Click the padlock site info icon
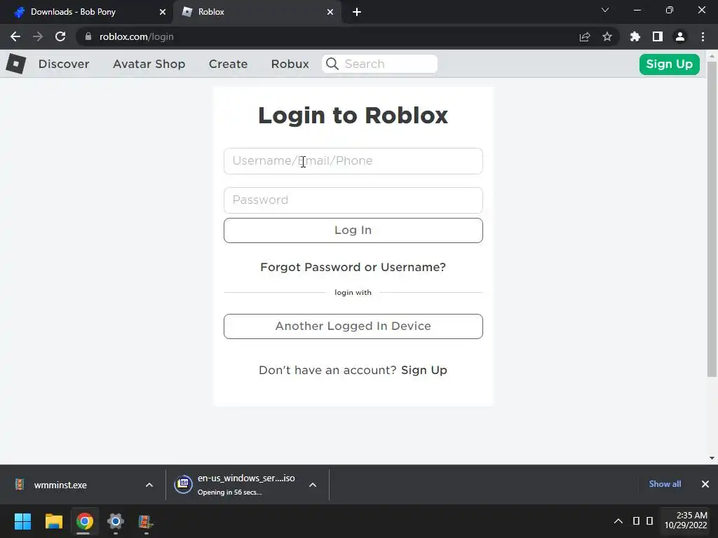Screen dimensions: 718x538 (x=88, y=36)
